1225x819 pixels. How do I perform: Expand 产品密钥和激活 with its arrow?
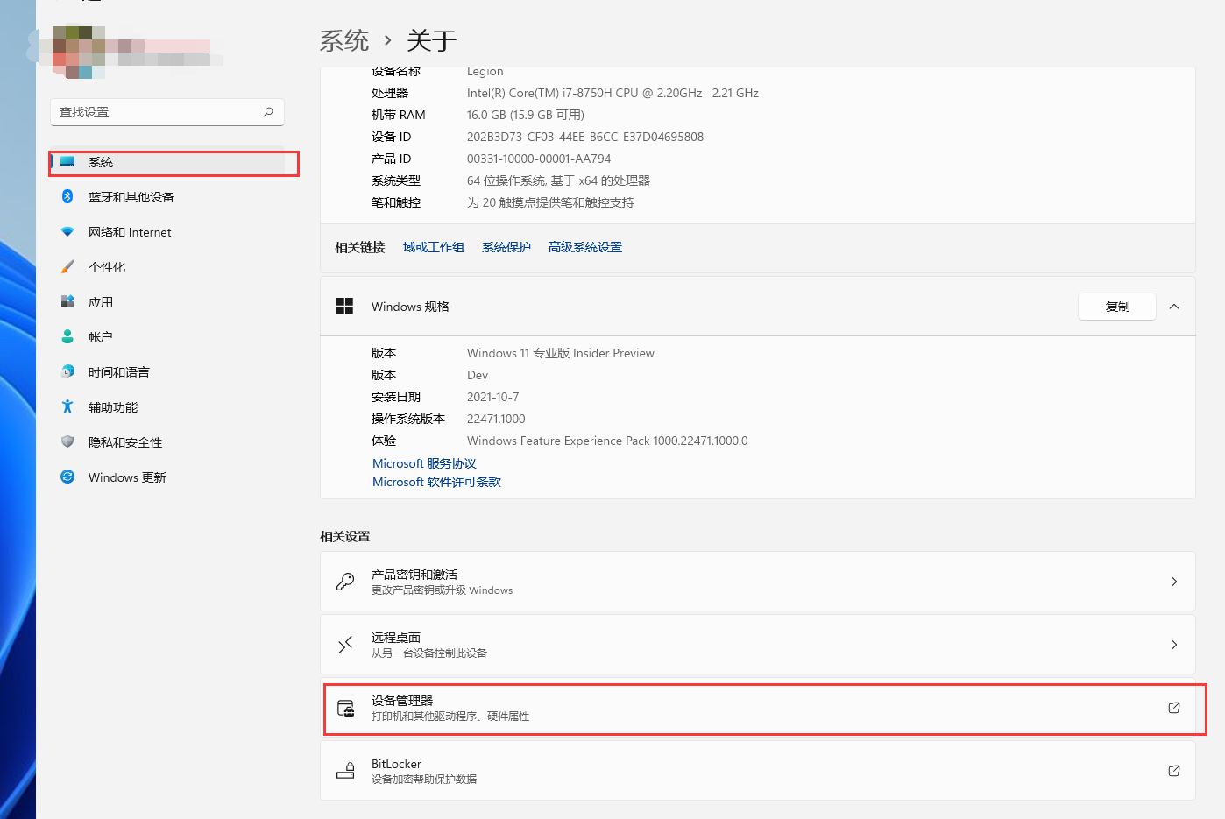click(1174, 582)
